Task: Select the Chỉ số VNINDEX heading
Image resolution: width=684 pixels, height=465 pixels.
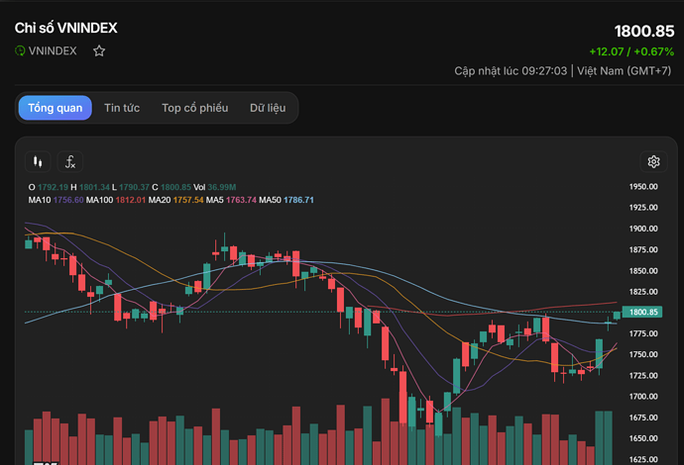Action: (65, 28)
